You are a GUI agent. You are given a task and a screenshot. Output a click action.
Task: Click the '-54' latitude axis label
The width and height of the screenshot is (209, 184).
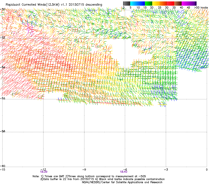[3, 67]
